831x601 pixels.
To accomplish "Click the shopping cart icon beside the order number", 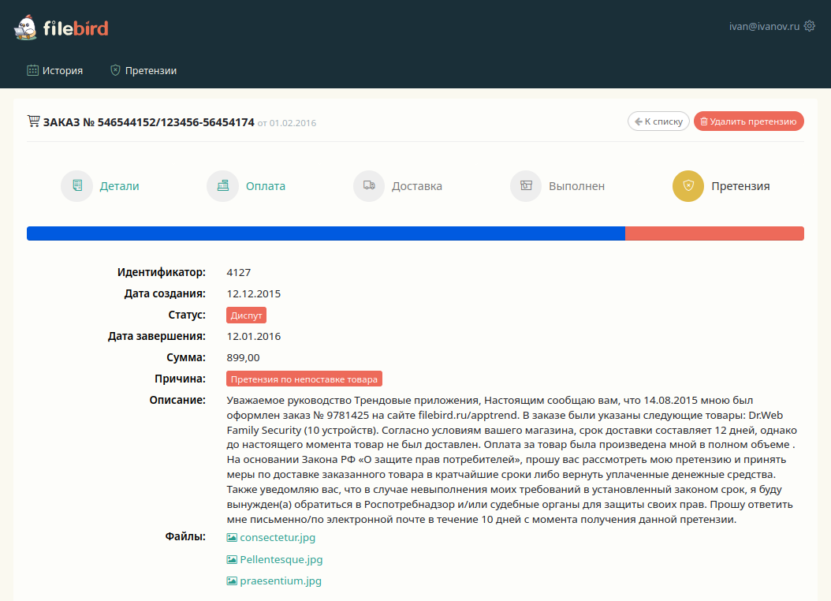I will pyautogui.click(x=33, y=121).
